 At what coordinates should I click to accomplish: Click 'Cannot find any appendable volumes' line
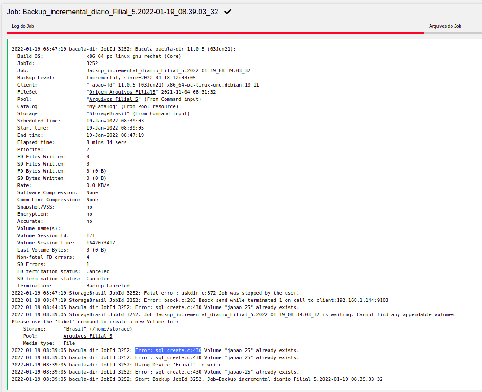(234, 314)
